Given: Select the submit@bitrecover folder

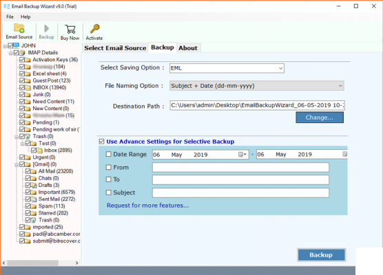Looking at the screenshot, I should 56,241.
